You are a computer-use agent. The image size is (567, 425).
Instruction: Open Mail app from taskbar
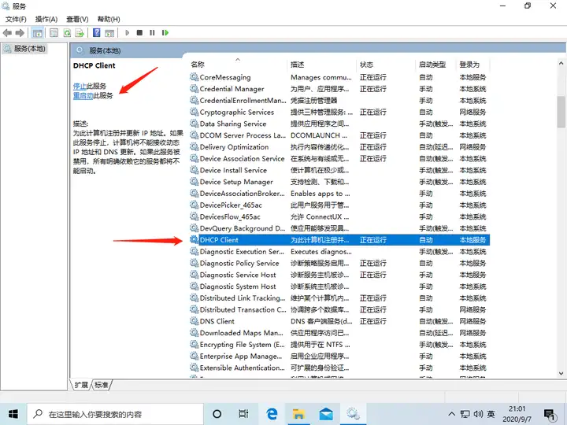pyautogui.click(x=326, y=414)
